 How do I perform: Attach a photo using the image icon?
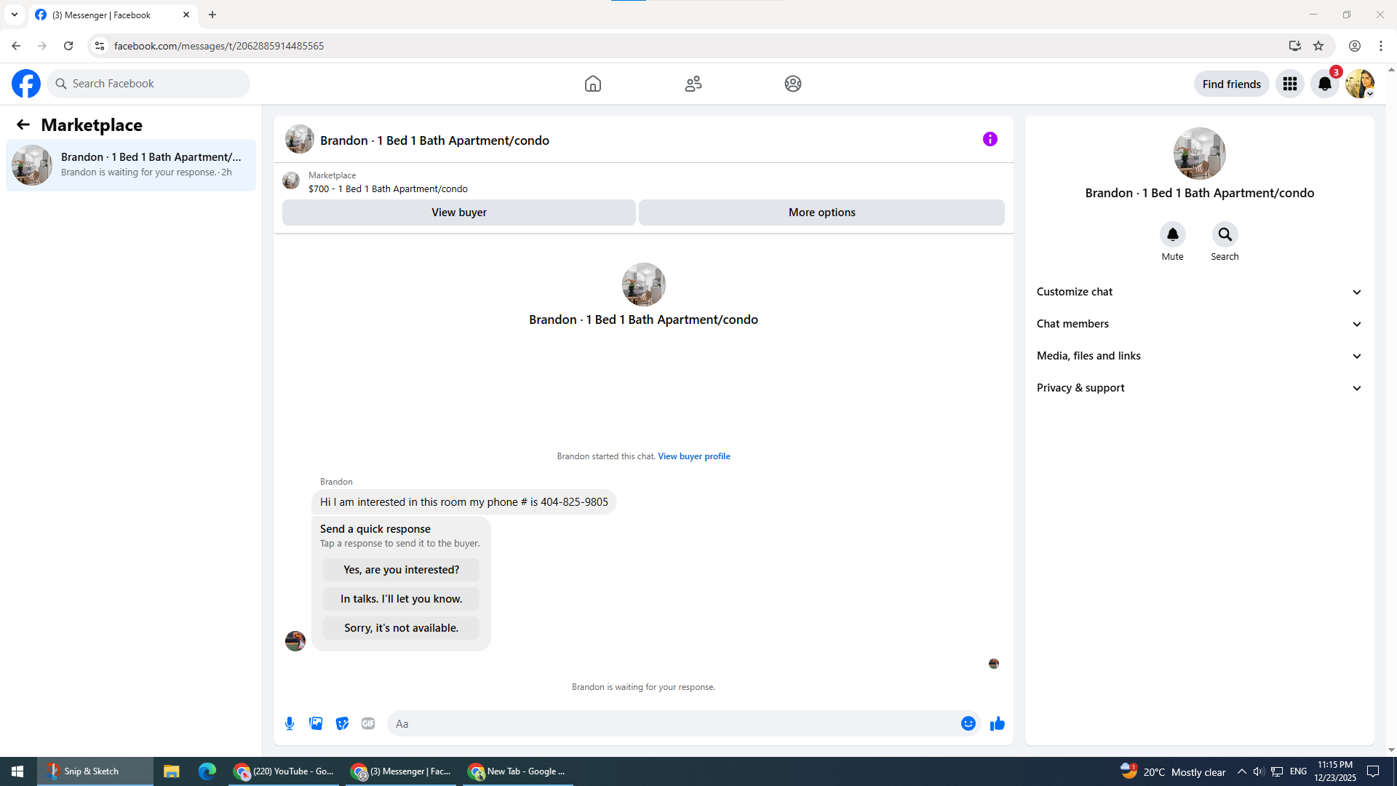point(316,723)
